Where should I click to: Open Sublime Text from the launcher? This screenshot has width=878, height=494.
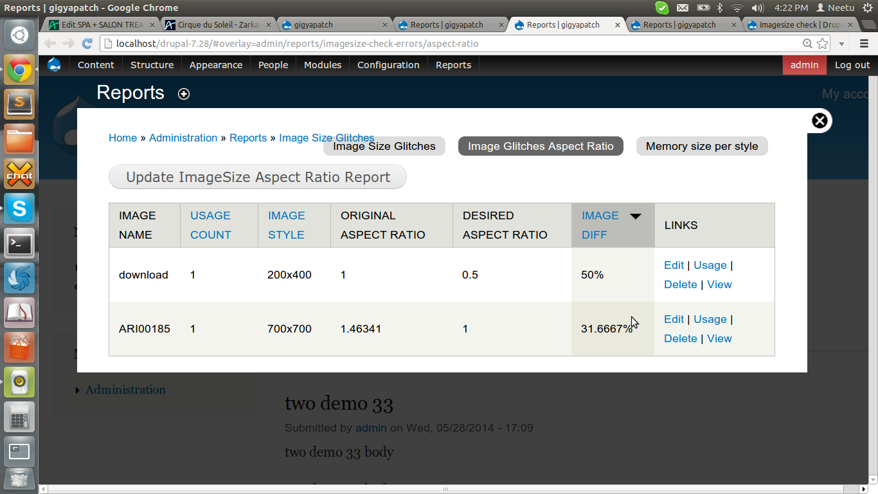[x=19, y=104]
